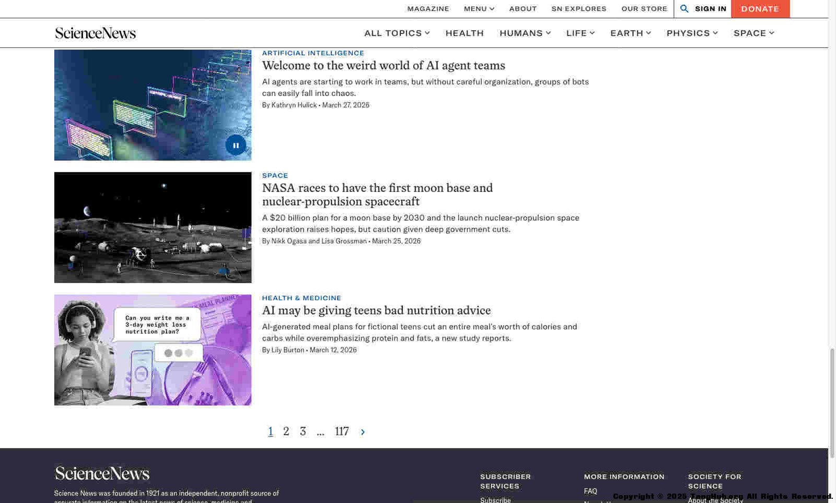836x503 pixels.
Task: Open the Magazine link
Action: coord(428,8)
